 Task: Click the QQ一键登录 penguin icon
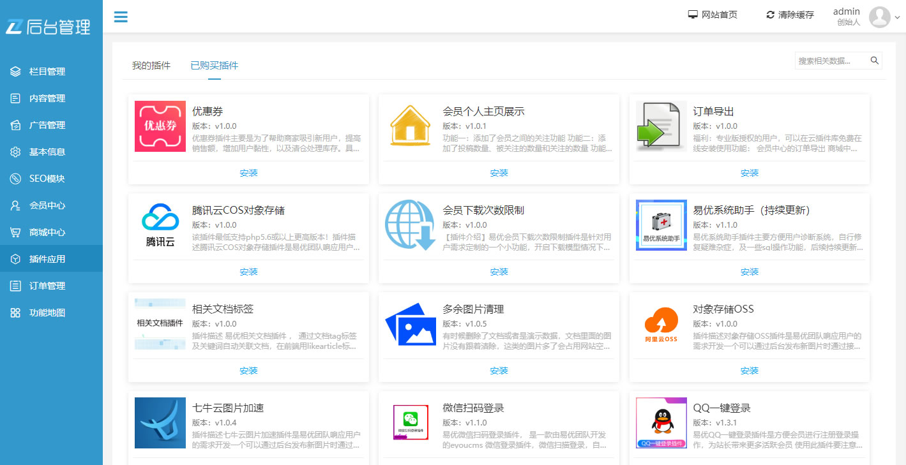(661, 423)
